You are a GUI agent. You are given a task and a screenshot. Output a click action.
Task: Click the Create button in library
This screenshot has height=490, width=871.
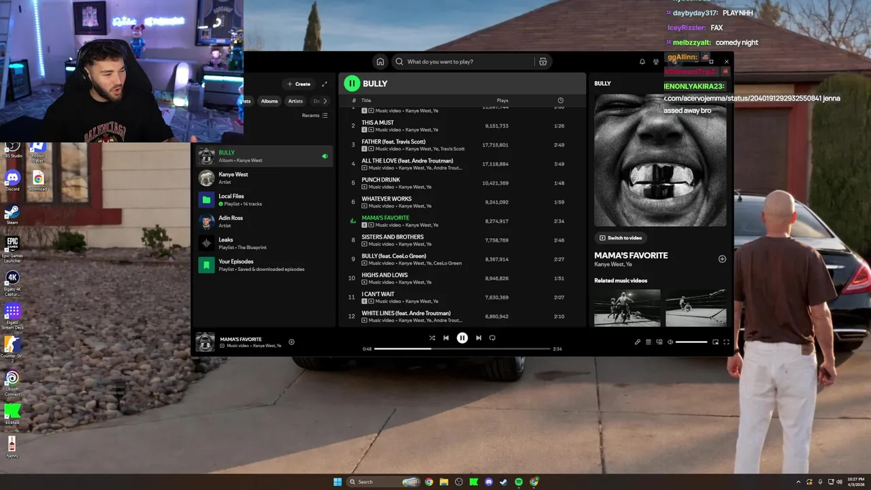[299, 84]
